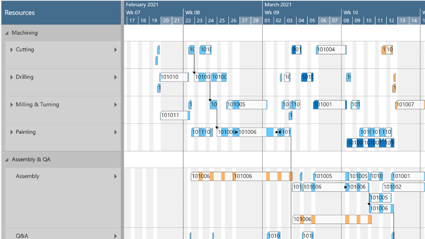Select the Machining group label
This screenshot has height=239, width=425.
click(25, 33)
